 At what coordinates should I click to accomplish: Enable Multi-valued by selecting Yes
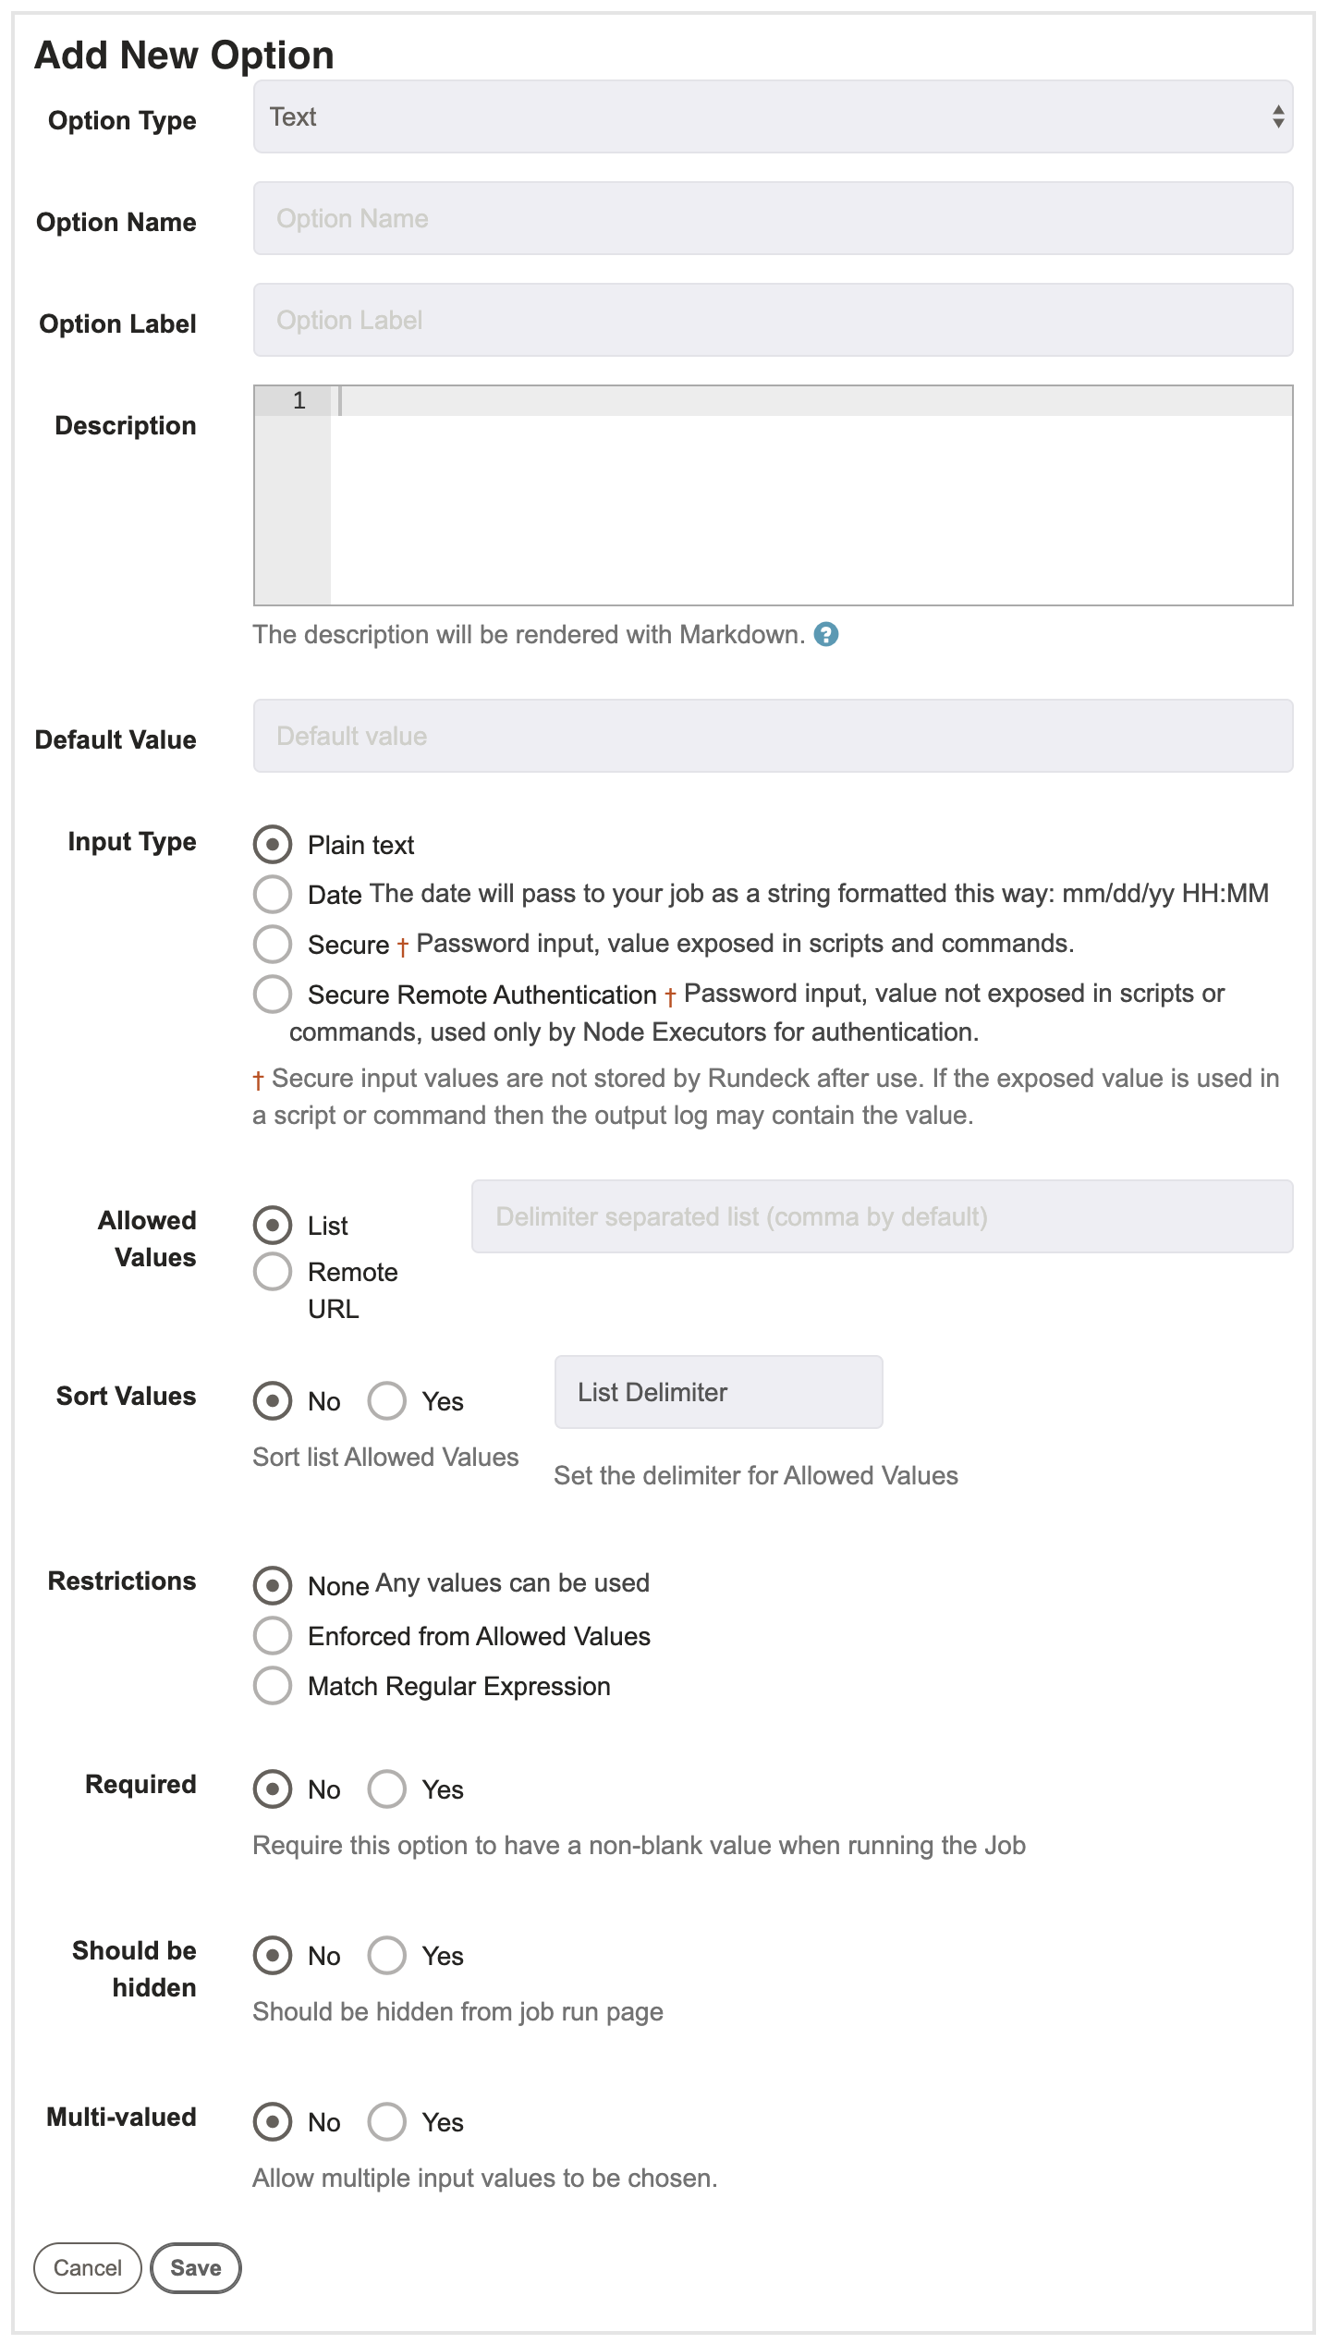(x=387, y=2121)
